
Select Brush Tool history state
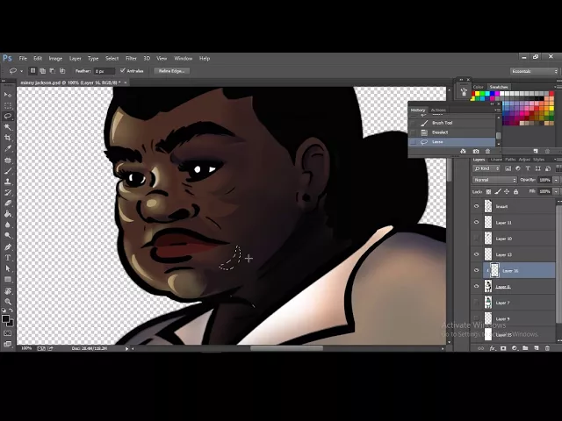click(451, 123)
